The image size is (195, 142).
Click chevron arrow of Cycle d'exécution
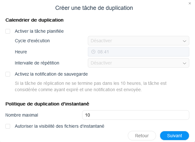(185, 41)
